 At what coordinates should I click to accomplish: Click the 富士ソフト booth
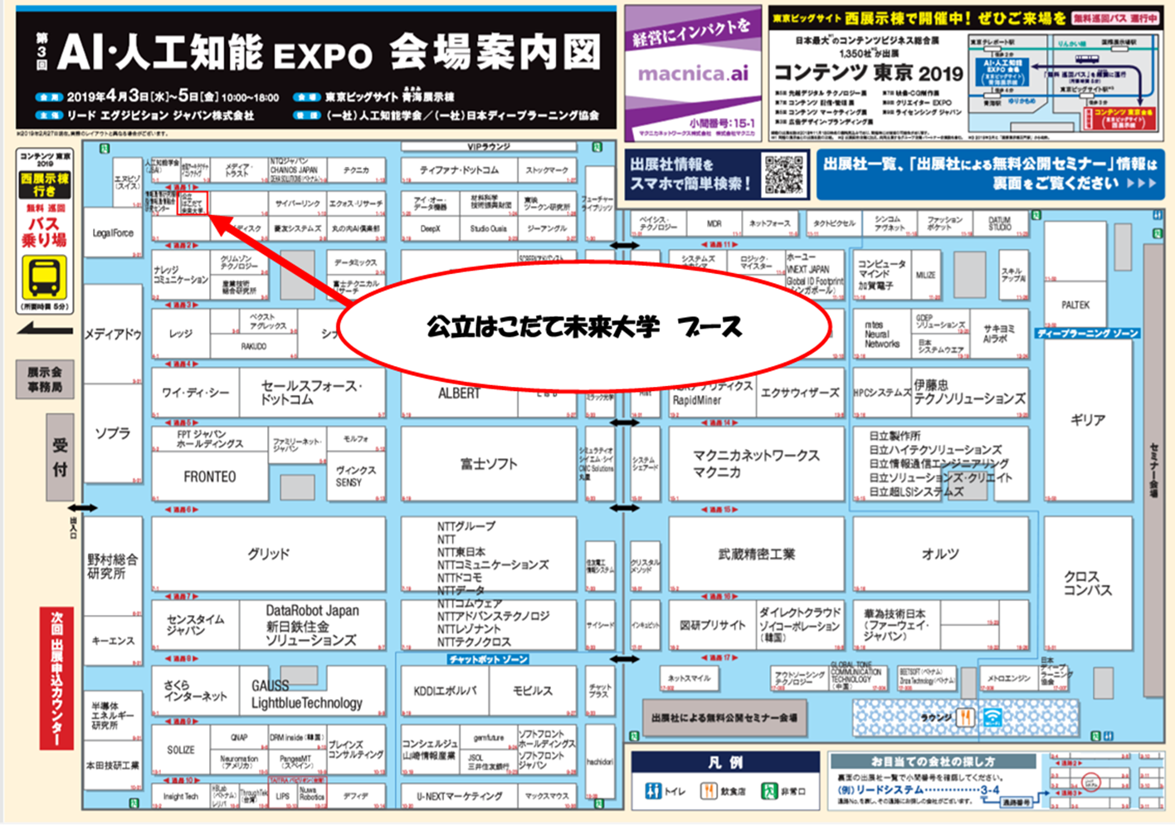tap(488, 464)
